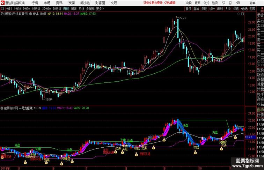Open the customer service headset icon
The width and height of the screenshot is (264, 170).
click(x=223, y=3)
